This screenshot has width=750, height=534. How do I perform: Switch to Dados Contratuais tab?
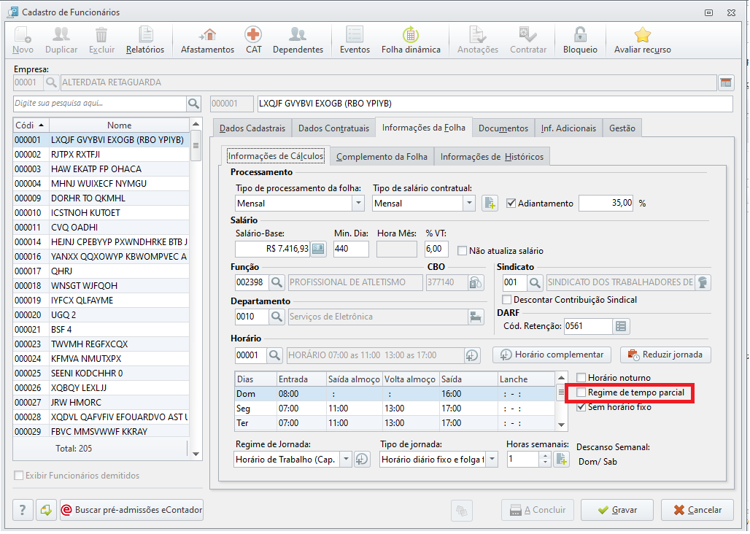[333, 128]
